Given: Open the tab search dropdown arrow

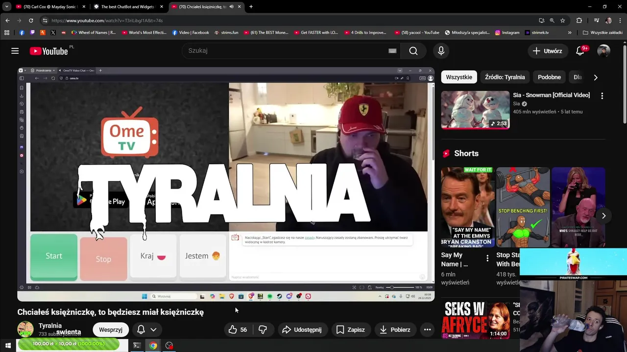Looking at the screenshot, I should pyautogui.click(x=6, y=7).
